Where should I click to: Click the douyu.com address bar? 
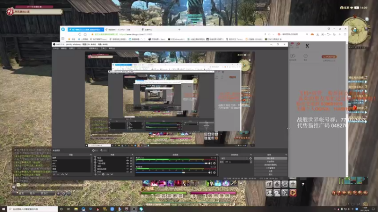coord(136,34)
